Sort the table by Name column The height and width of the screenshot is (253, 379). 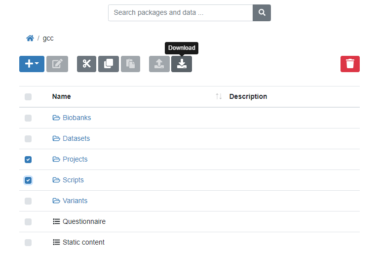point(61,97)
